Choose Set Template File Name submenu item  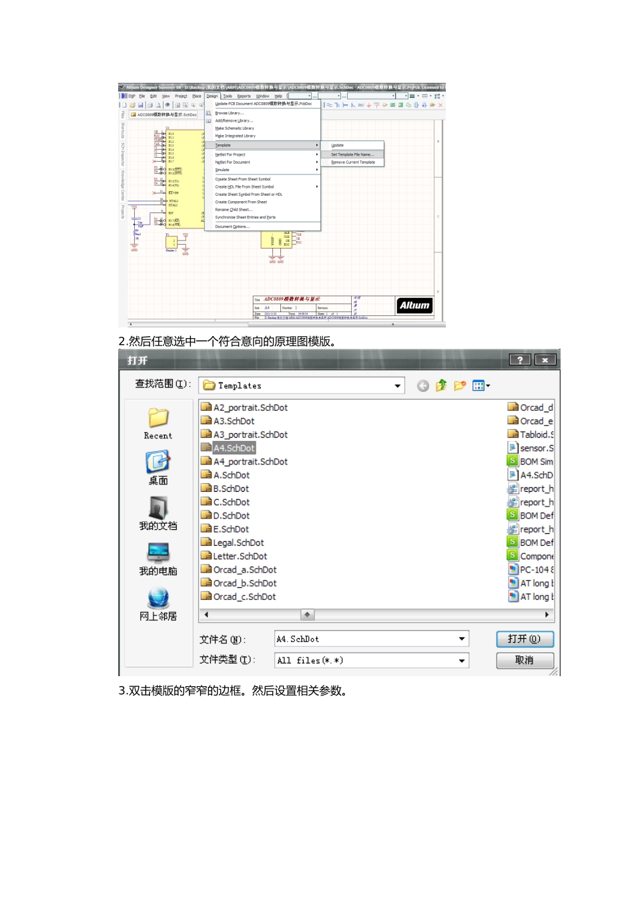coord(352,154)
